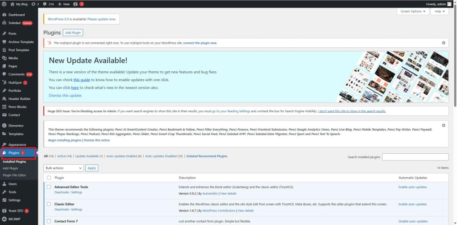Open the updates icon showing 2
Viewport: 457px width, 225px height.
[x=33, y=4]
